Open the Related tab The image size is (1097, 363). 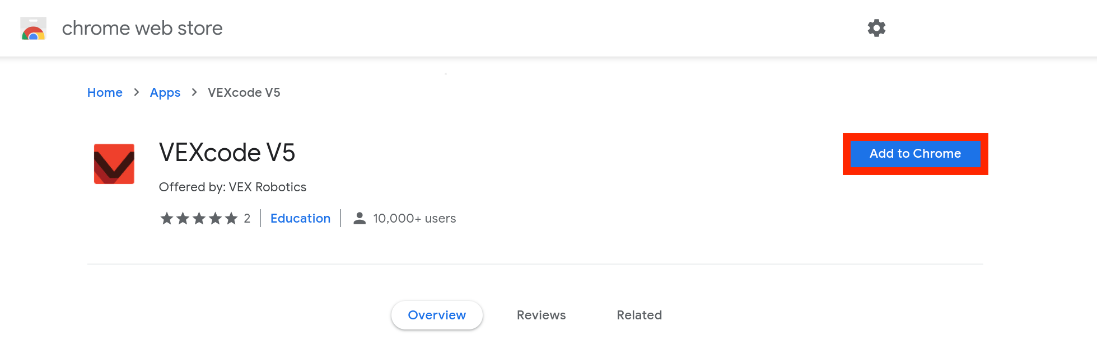pos(639,315)
